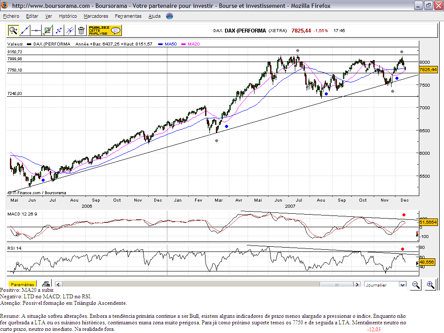Click the zoom in magnifier icon
The height and width of the screenshot is (333, 444).
point(431,284)
